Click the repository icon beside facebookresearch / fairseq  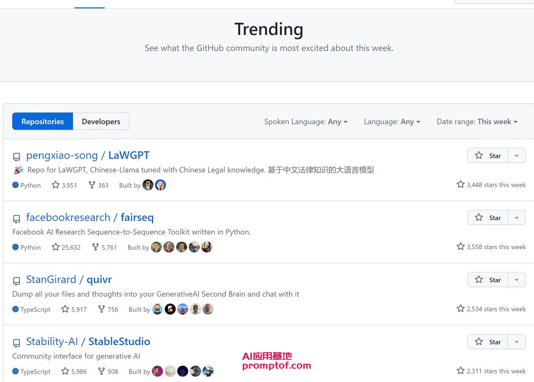[x=16, y=219]
